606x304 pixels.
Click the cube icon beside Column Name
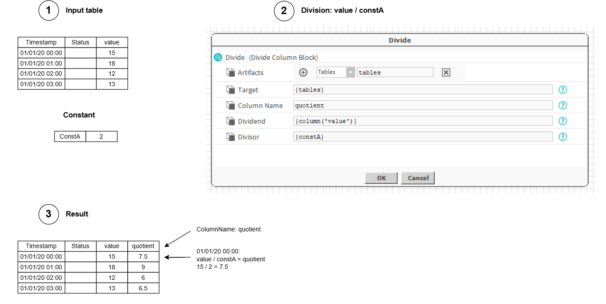tap(230, 106)
